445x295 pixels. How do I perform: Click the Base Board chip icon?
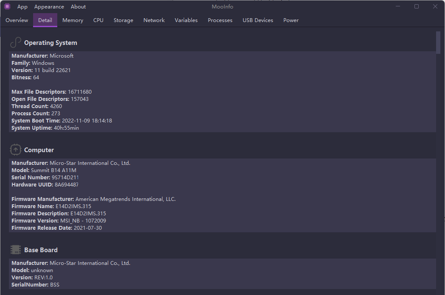click(x=16, y=250)
